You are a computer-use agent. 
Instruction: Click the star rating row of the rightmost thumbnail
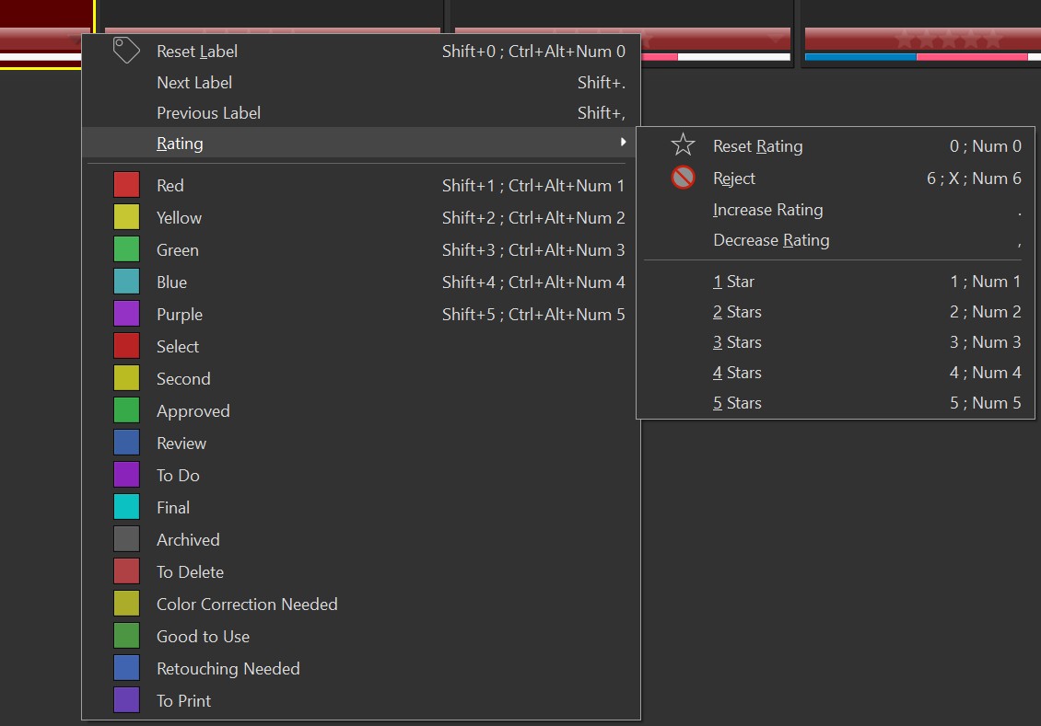[x=948, y=40]
